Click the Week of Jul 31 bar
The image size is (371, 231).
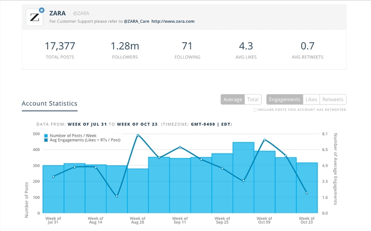pos(54,189)
